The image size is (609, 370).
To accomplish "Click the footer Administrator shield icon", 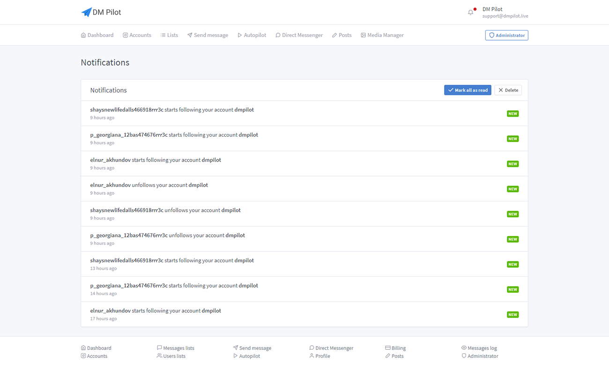I will (464, 356).
